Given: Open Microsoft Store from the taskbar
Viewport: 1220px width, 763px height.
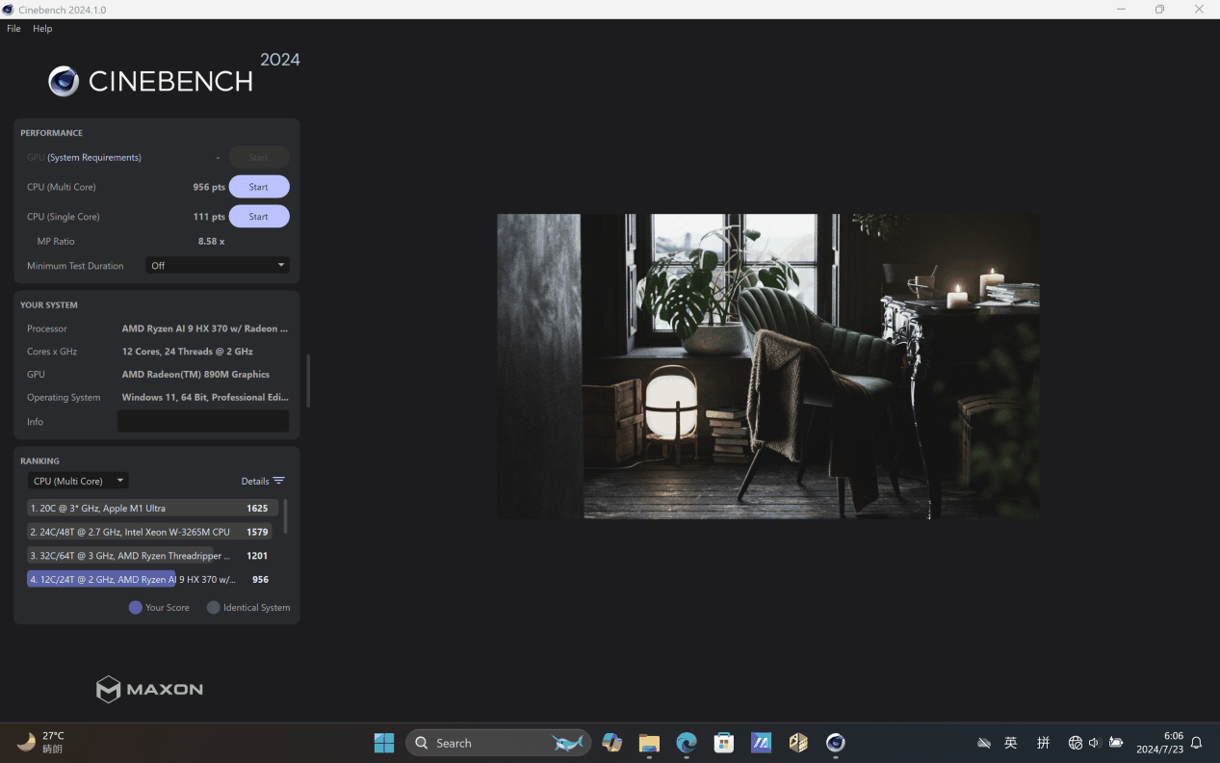Looking at the screenshot, I should point(724,743).
